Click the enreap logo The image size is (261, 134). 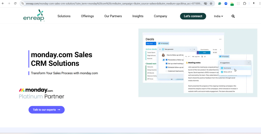click(x=34, y=16)
